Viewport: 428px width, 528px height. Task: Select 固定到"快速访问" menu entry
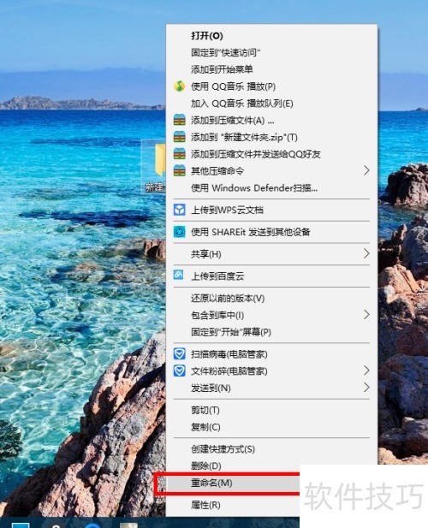271,52
